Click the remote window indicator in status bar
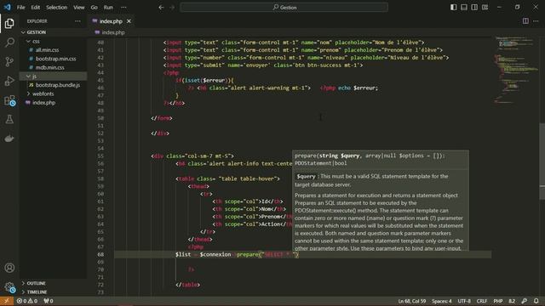This screenshot has height=306, width=545. pos(7,301)
